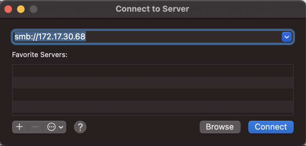This screenshot has height=146, width=306.
Task: Click the partial bottom row of the favorites list
Action: (x=153, y=114)
